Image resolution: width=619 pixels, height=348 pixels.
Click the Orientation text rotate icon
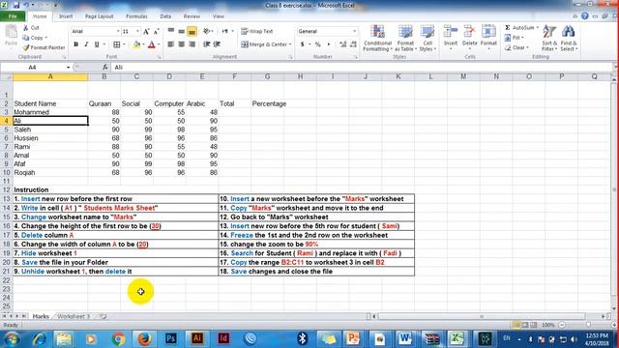[x=207, y=31]
